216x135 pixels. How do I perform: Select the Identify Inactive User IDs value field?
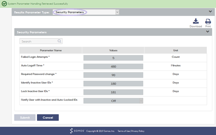click(113, 84)
